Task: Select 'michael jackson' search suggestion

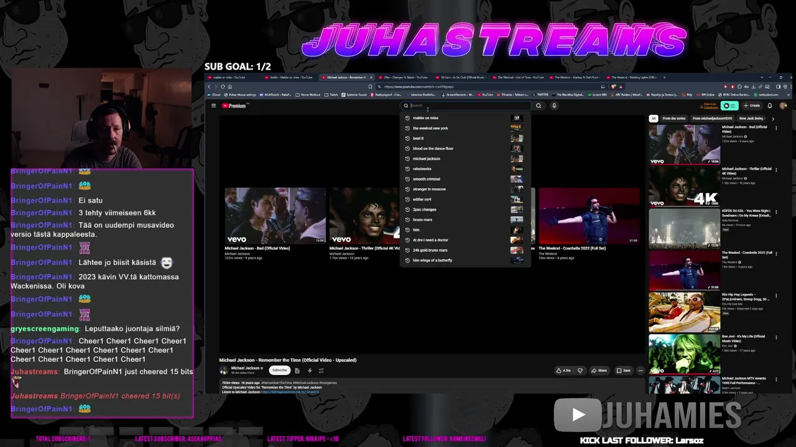Action: click(x=464, y=158)
